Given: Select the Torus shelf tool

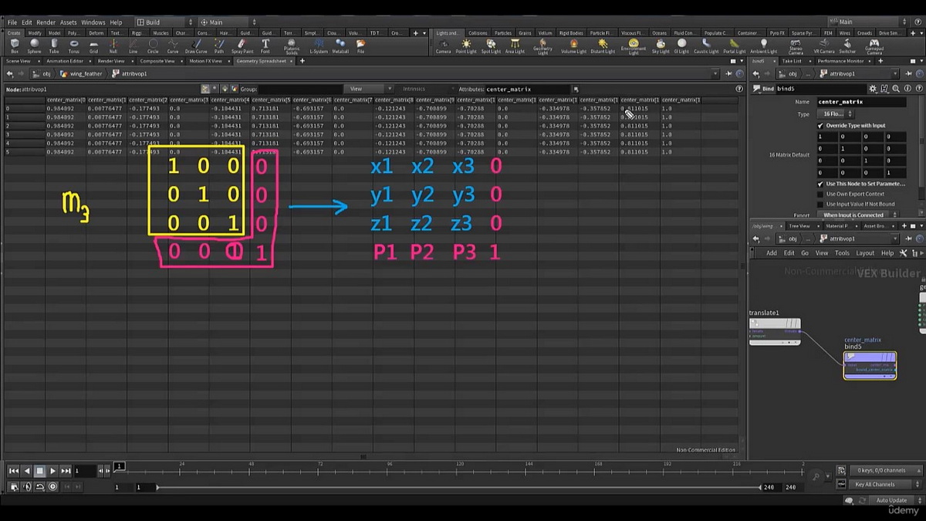Looking at the screenshot, I should pyautogui.click(x=74, y=46).
